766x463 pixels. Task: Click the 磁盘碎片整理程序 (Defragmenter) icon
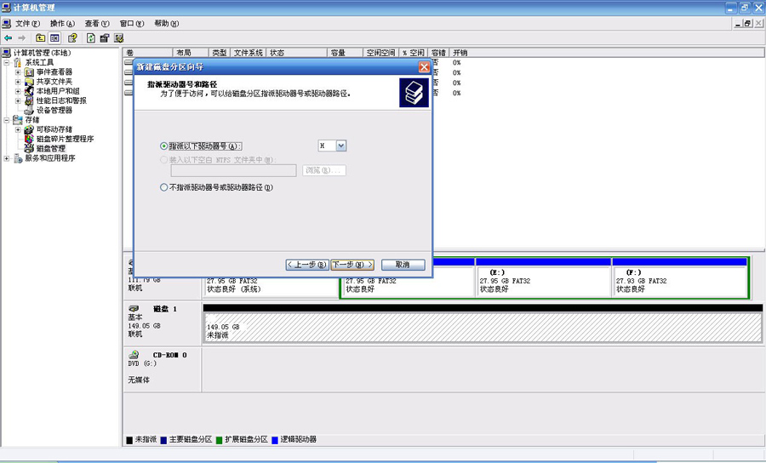[x=30, y=139]
